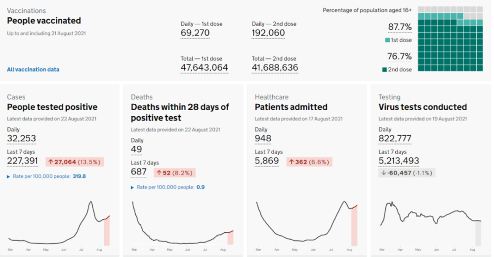Screen dimensions: 494x257
Task: Open the Patients admitted heading
Action: [x=291, y=107]
